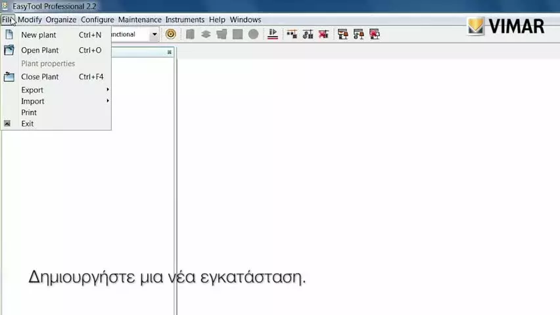Open the Maintenance menu
Viewport: 560px width, 315px height.
(139, 20)
